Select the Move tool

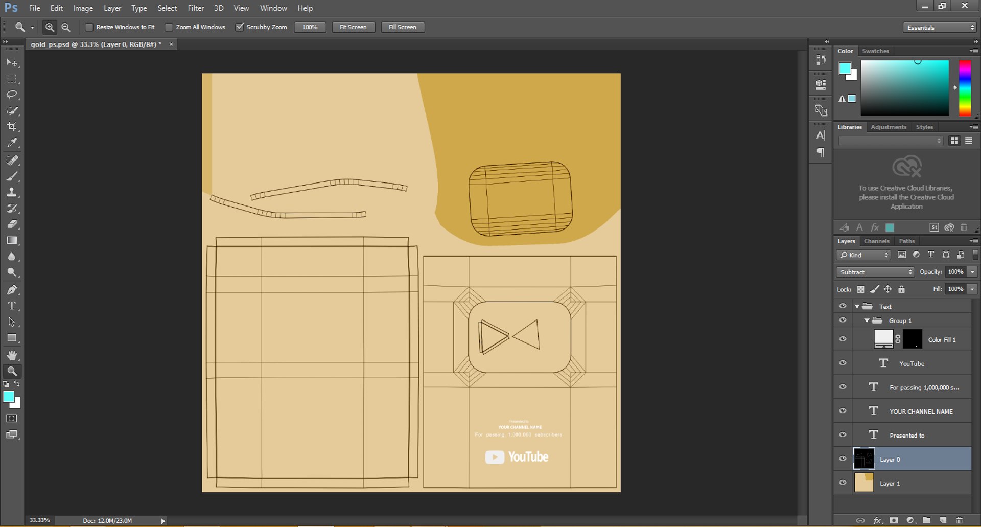click(x=12, y=63)
